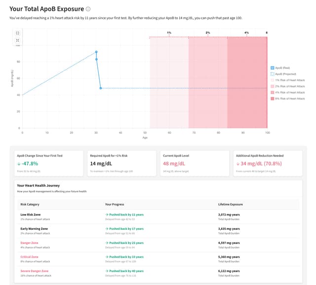Open the Additional ApoB Reduction Needed card

point(267,163)
